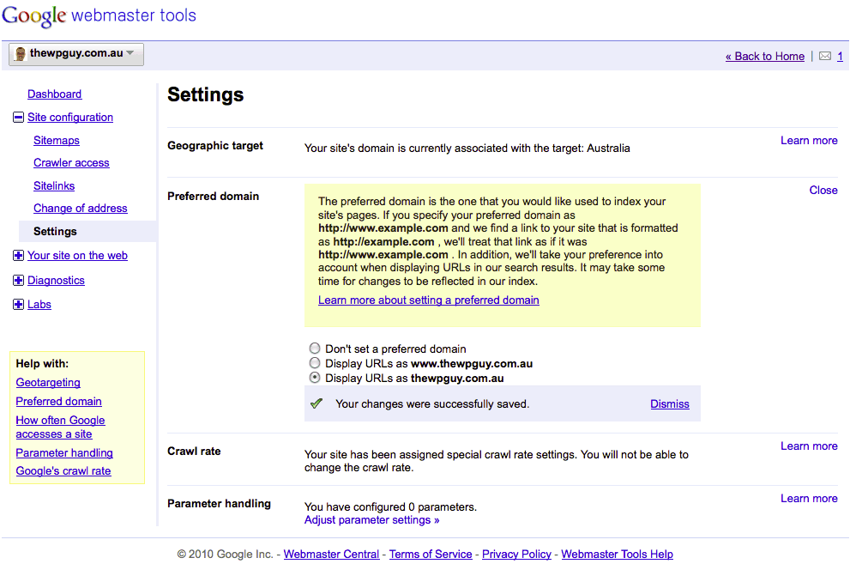Image resolution: width=856 pixels, height=570 pixels.
Task: Click the special crawl rate settings message
Action: coord(497,461)
